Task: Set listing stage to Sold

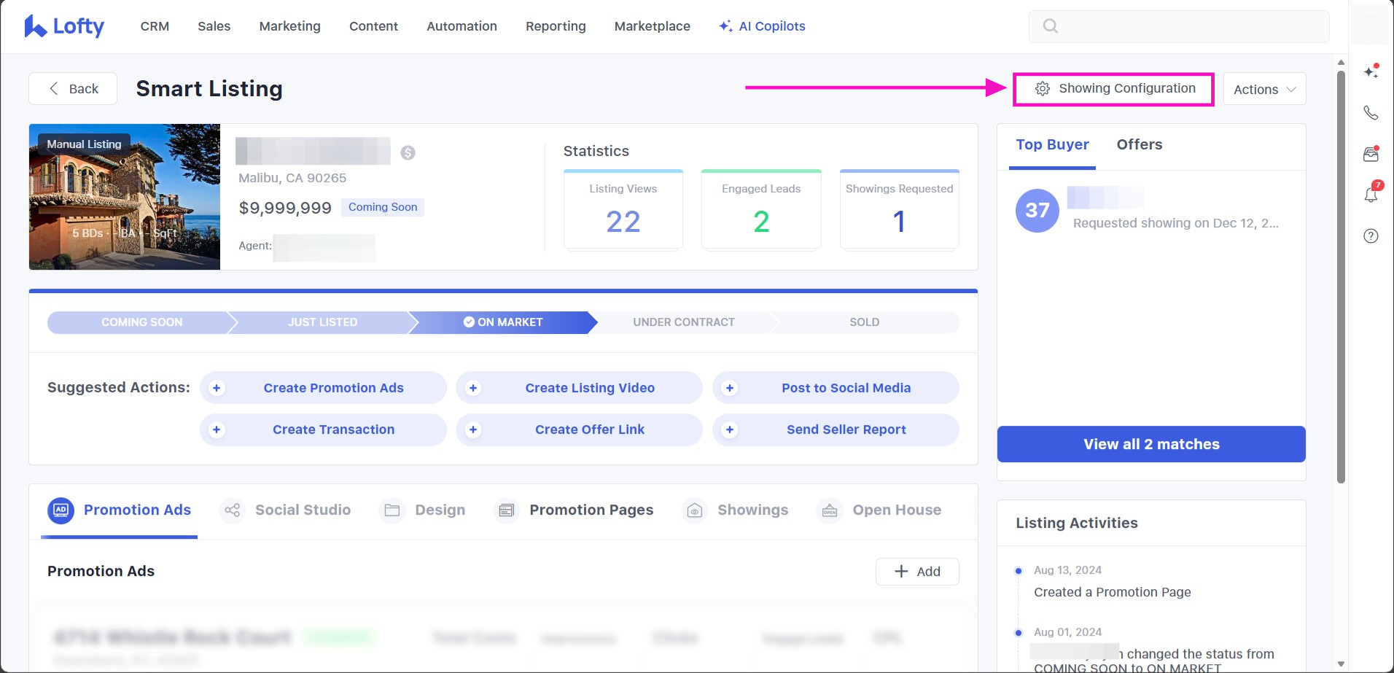Action: (864, 322)
